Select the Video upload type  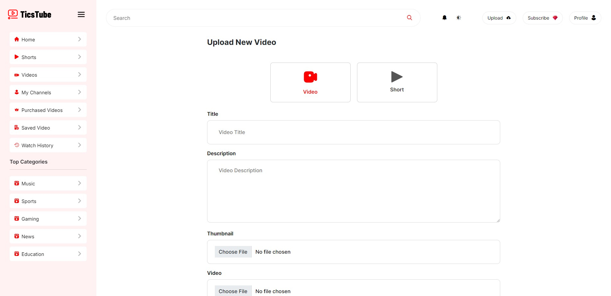(x=310, y=82)
